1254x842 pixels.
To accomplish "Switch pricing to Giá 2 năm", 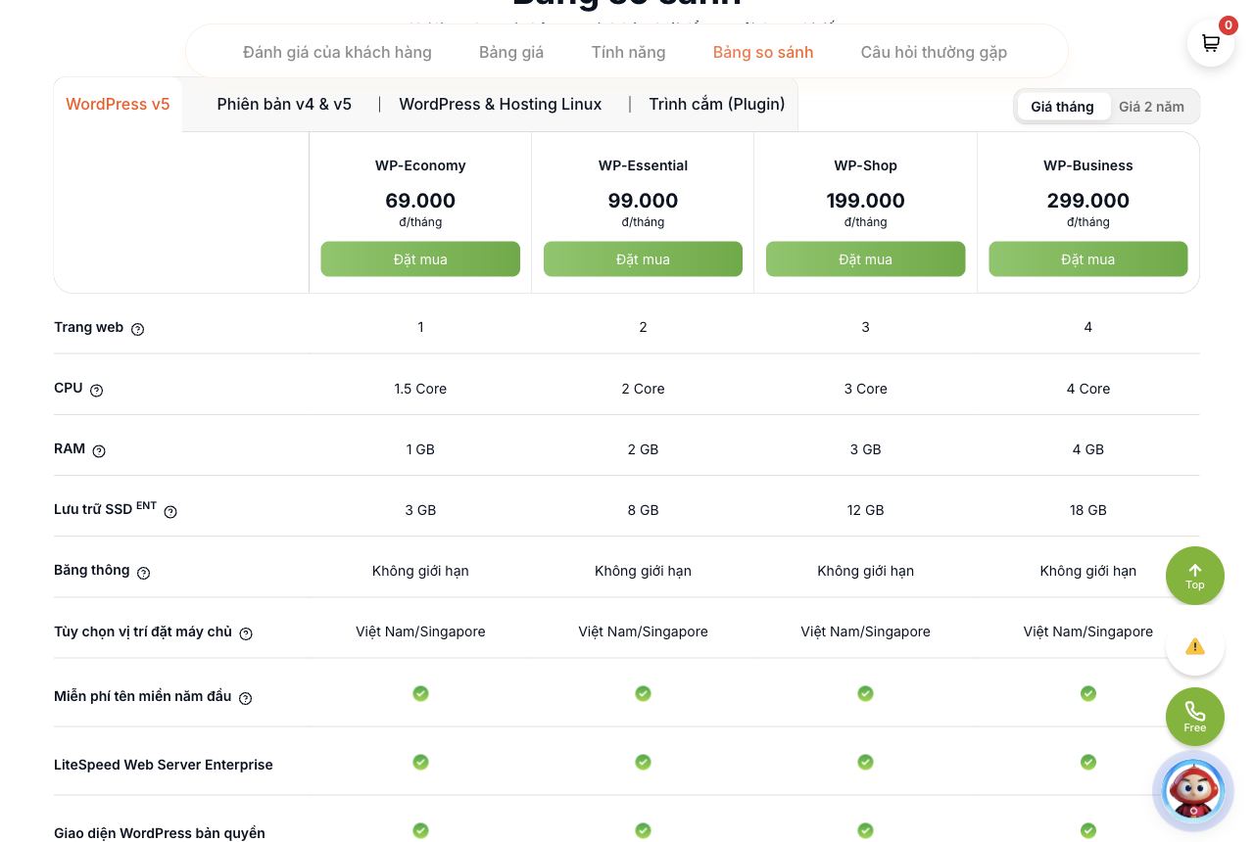I will pos(1151,107).
